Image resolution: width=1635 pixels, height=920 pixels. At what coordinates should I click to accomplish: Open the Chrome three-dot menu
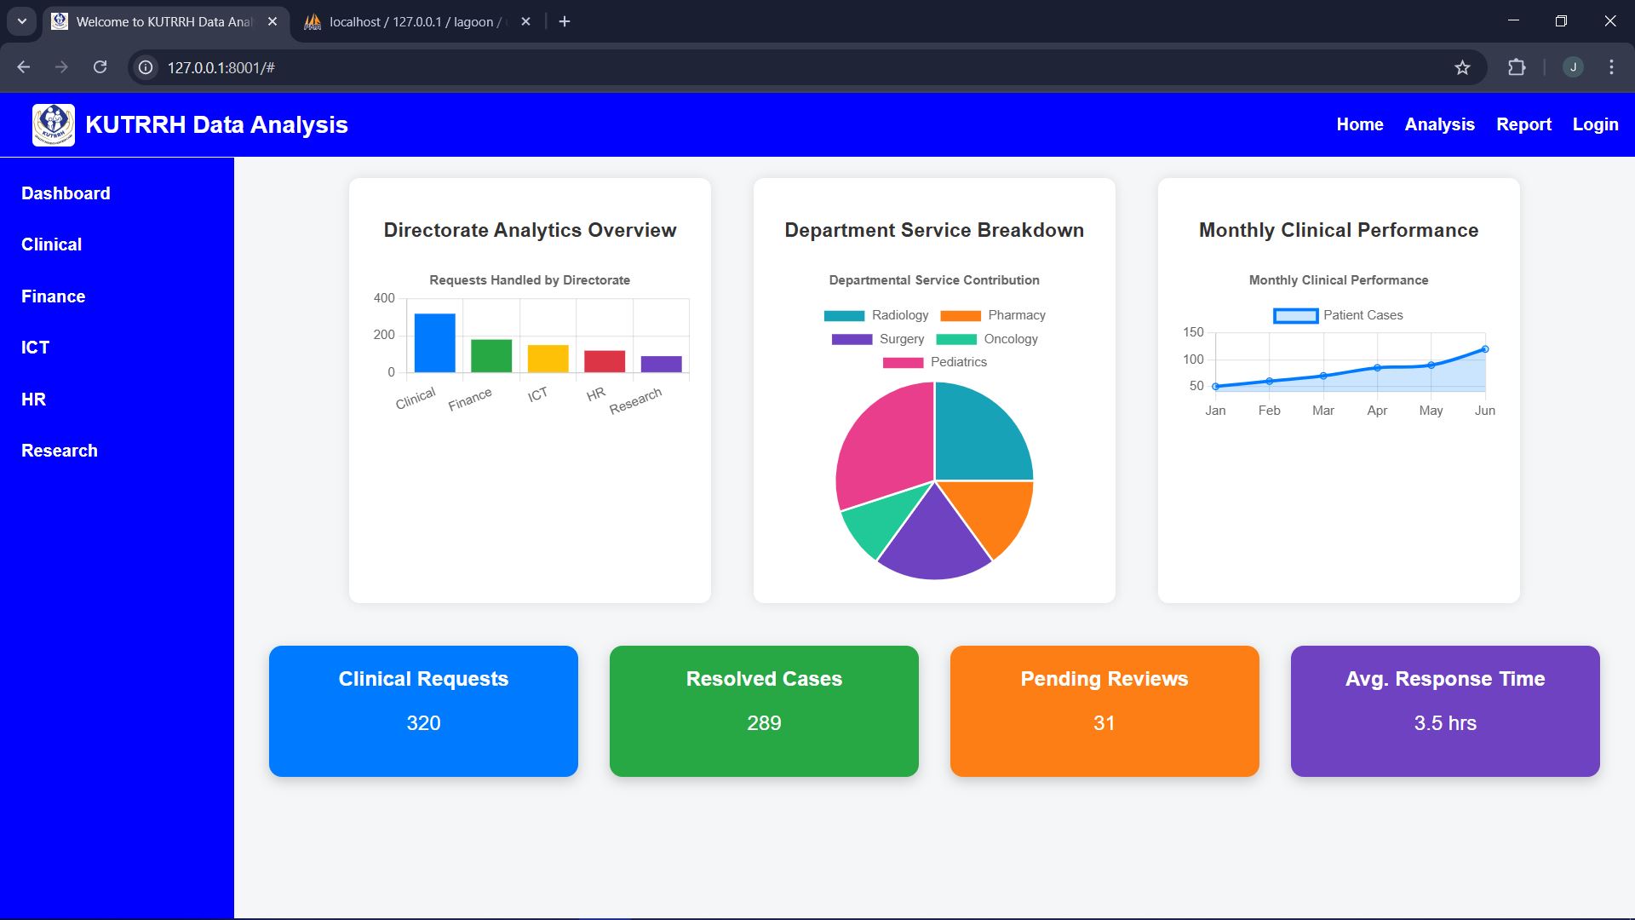[1611, 67]
